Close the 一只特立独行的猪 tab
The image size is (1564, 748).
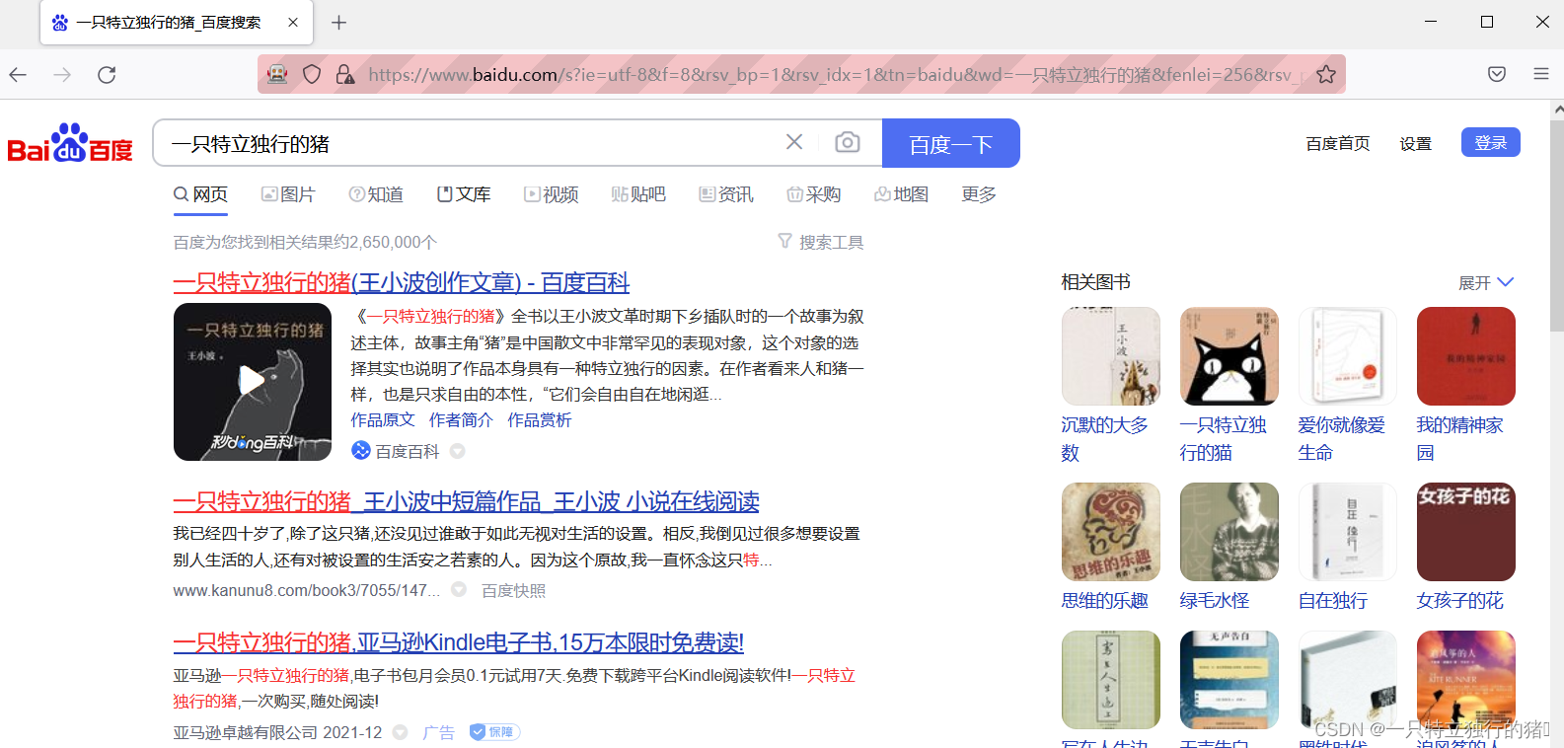pos(293,22)
